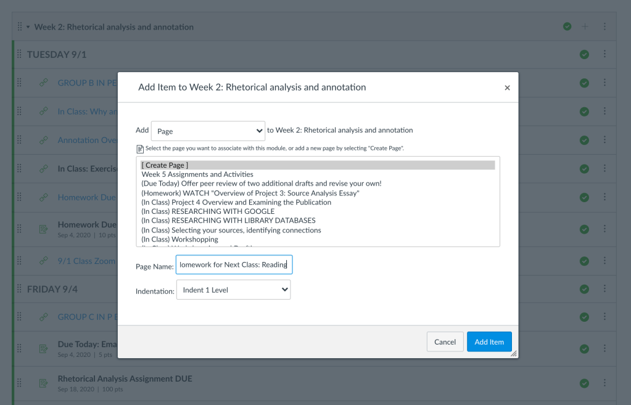Click the plus icon on Week 2 module
This screenshot has width=631, height=405.
click(585, 27)
